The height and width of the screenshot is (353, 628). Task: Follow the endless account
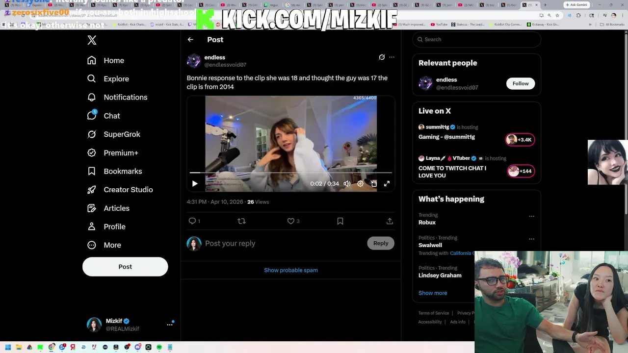point(521,83)
